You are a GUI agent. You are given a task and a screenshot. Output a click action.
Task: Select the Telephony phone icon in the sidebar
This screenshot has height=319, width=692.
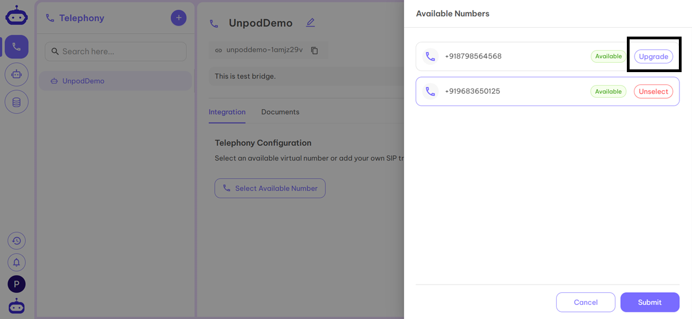point(16,46)
